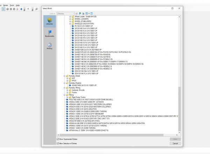Click folder icon of WHEEL LOADERS
210x154 pixels.
pos(73,19)
